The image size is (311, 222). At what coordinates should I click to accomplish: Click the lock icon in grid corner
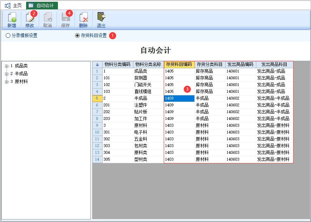[97, 65]
